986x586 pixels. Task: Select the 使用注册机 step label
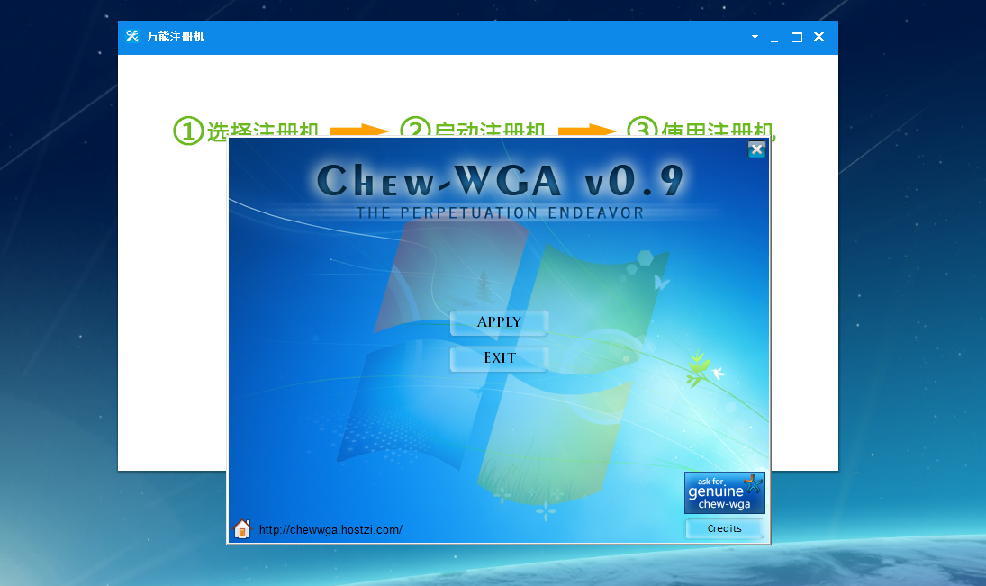pos(718,131)
